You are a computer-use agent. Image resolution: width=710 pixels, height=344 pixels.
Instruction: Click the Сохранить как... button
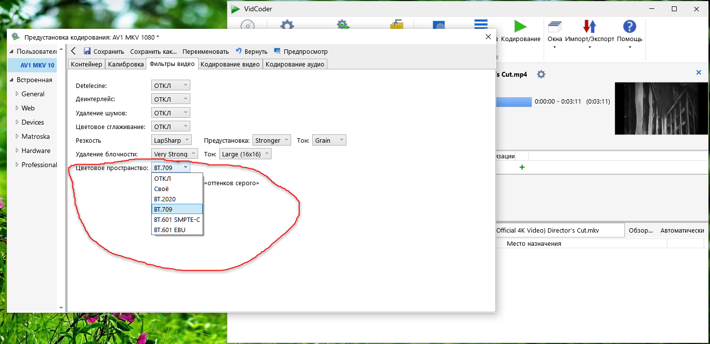[154, 51]
